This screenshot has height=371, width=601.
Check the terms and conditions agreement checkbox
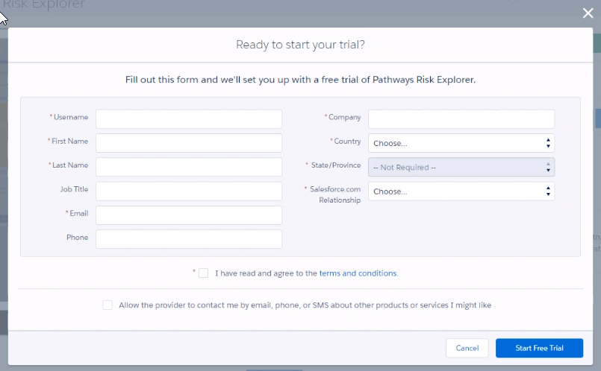(x=204, y=273)
